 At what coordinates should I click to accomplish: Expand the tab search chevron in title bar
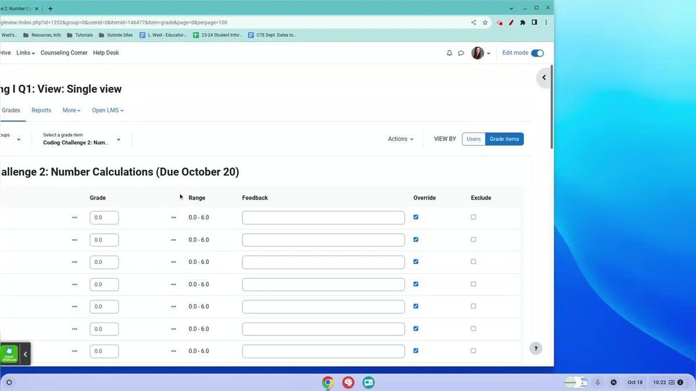tap(511, 9)
